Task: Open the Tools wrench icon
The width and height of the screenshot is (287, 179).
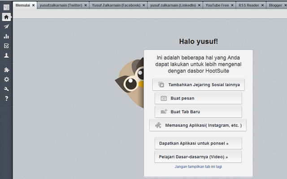Action: 6,89
